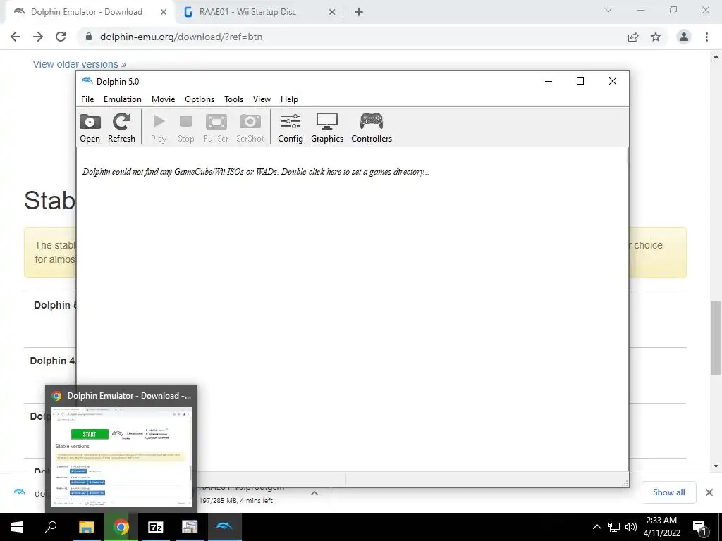Expand the download item options chevron
This screenshot has height=541, width=722.
314,492
